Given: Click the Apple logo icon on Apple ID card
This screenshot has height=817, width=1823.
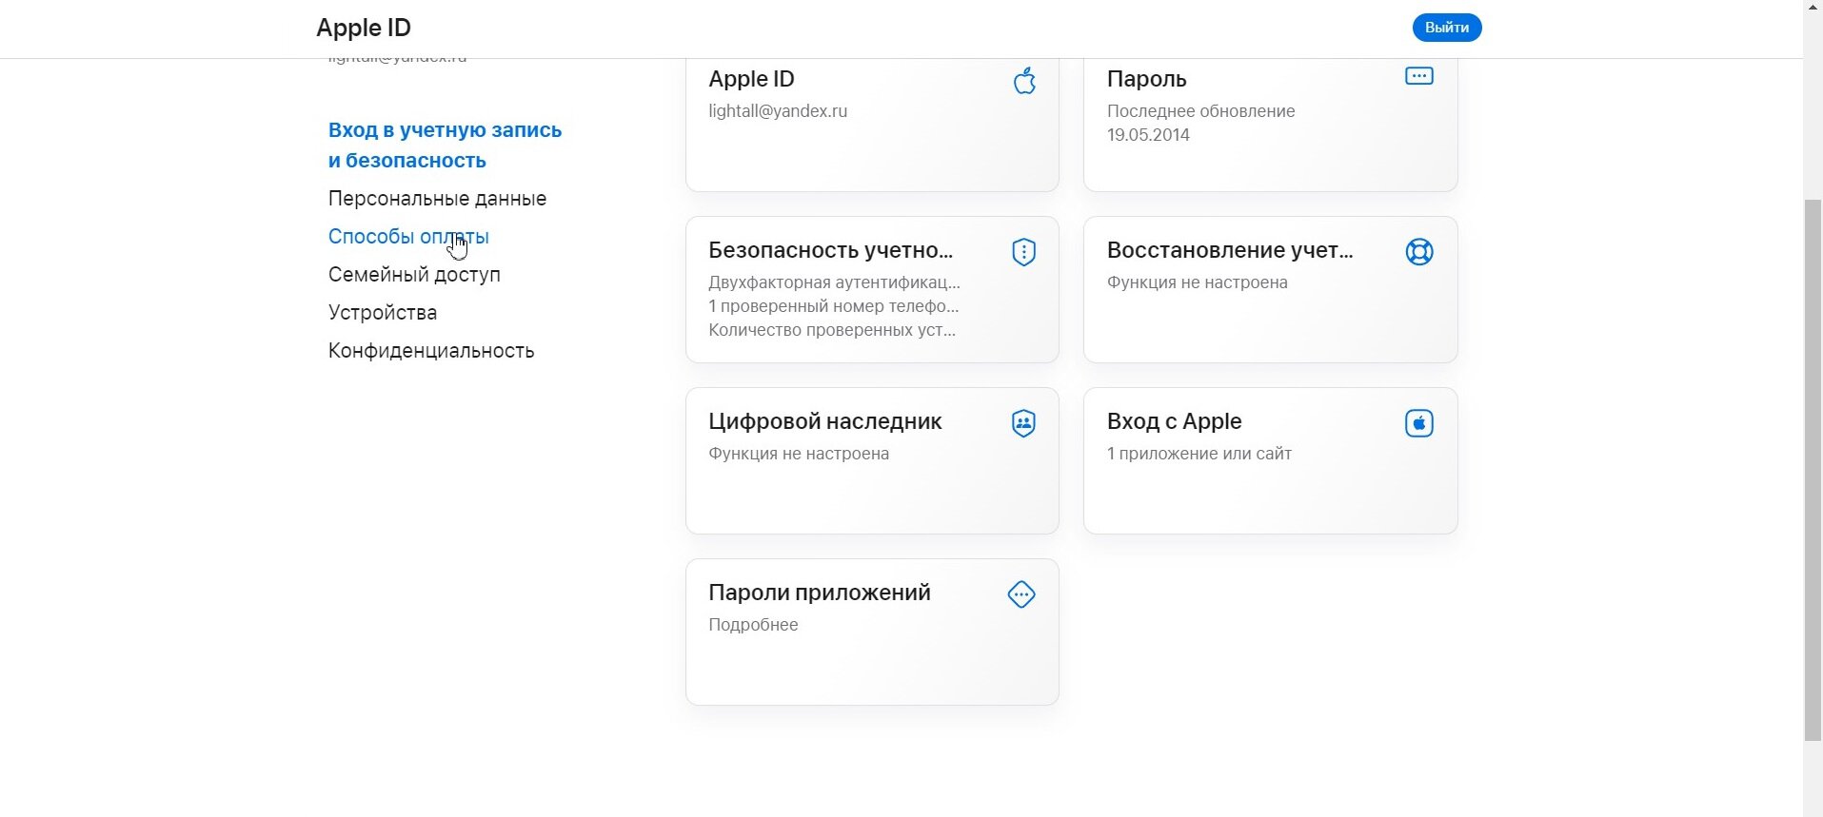Looking at the screenshot, I should pyautogui.click(x=1024, y=81).
